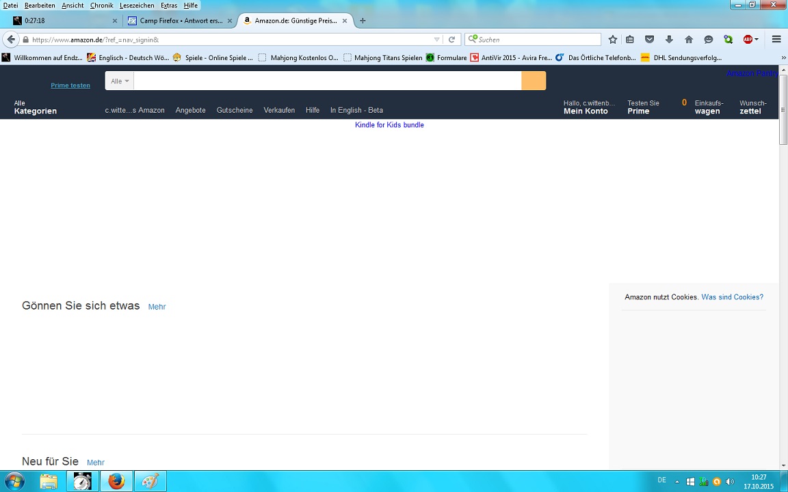The height and width of the screenshot is (492, 788).
Task: Open the Paint app in taskbar
Action: pyautogui.click(x=150, y=482)
